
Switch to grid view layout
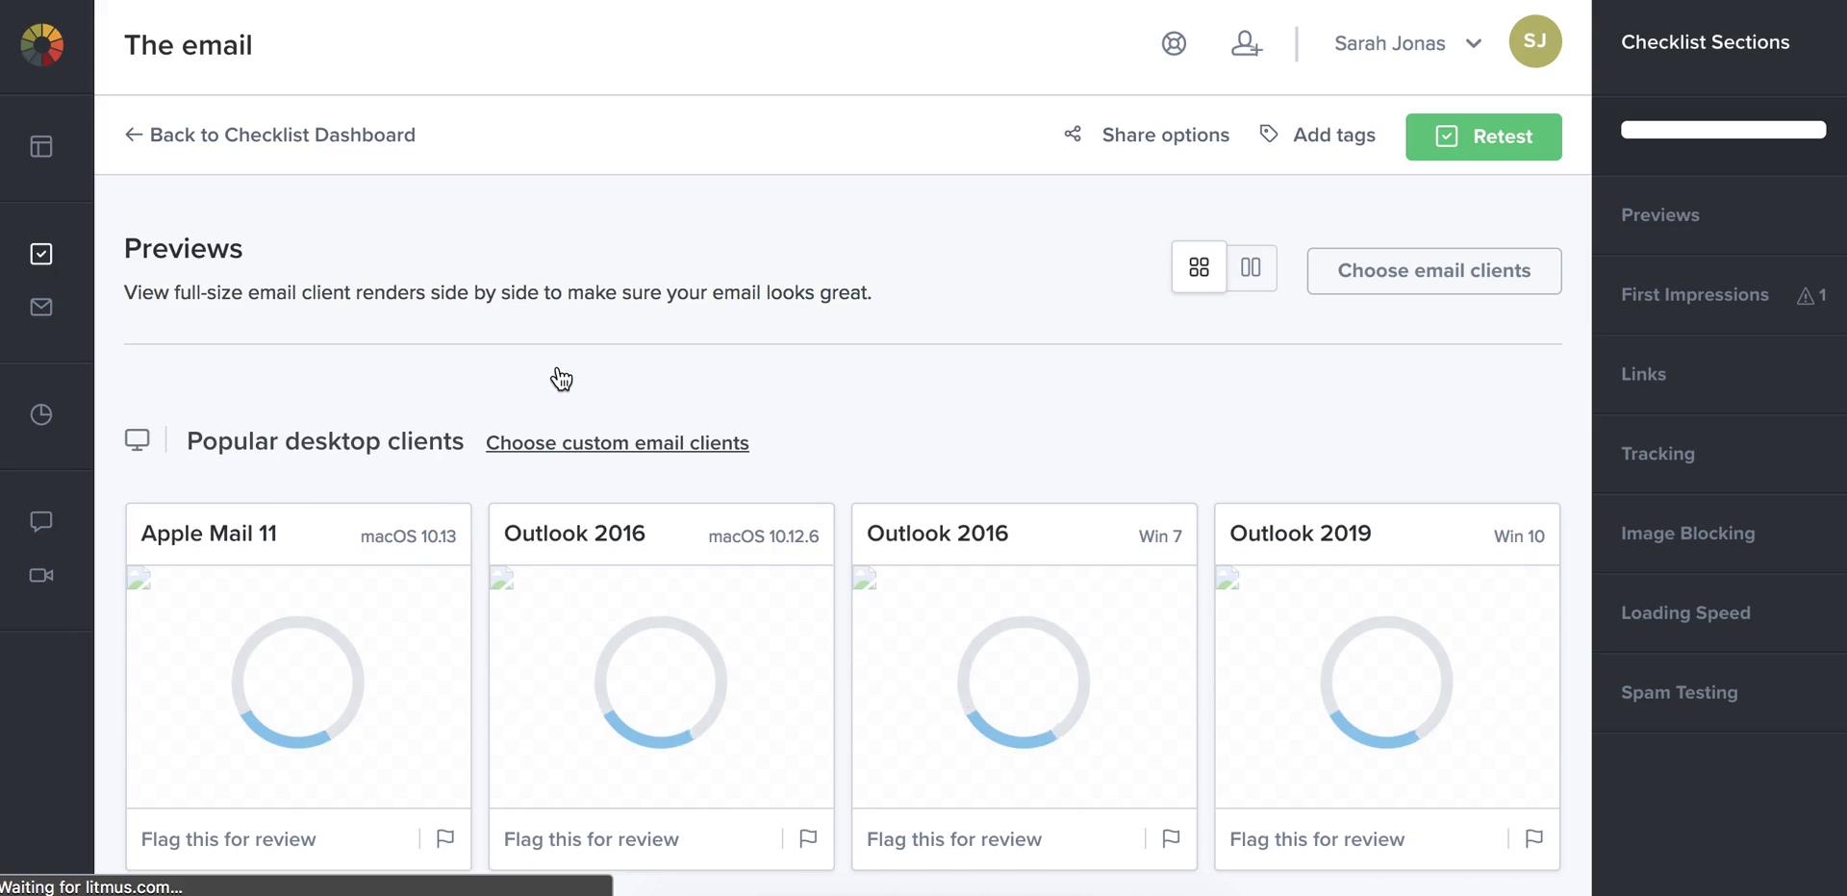(x=1199, y=267)
